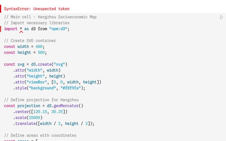226x141 pixels.
Task: Click the 30.25 center latitude value
Action: [57, 112]
